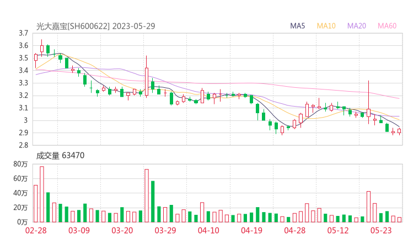
Task: Click the 04-28 date axis label
Action: [x=295, y=230]
